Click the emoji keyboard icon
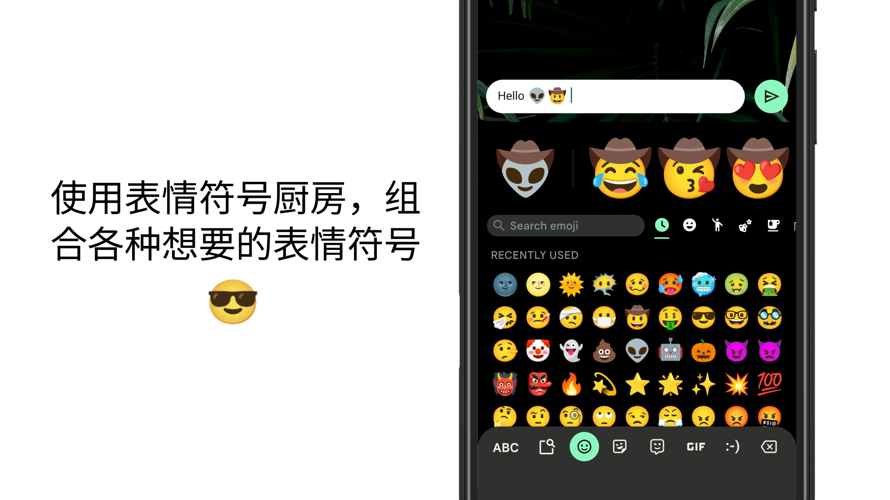Image resolution: width=890 pixels, height=500 pixels. (584, 446)
